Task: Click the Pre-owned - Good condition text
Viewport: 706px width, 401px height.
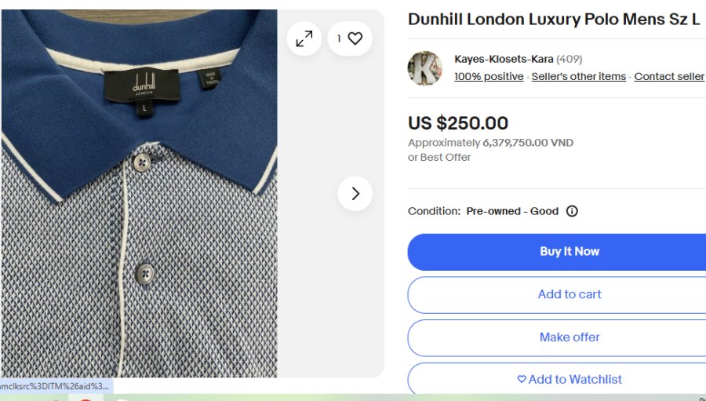Action: 512,211
